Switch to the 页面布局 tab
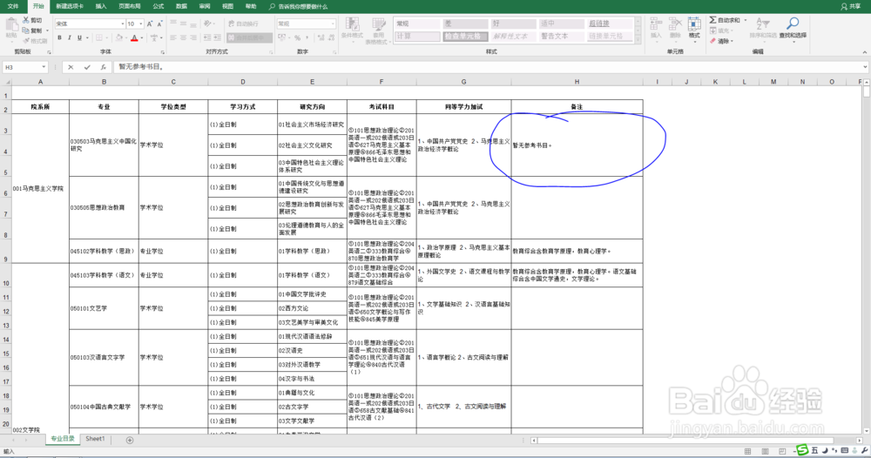871x458 pixels. click(x=130, y=6)
